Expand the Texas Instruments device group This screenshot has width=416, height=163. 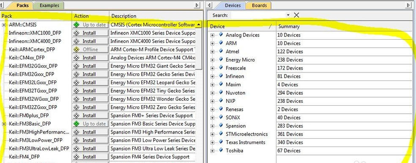click(212, 142)
